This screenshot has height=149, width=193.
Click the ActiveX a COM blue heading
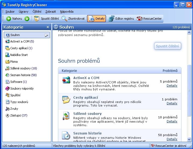(86, 78)
